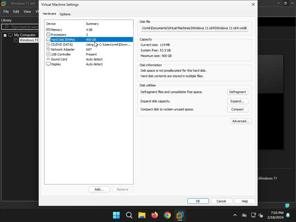This screenshot has width=296, height=222.
Task: Click the Help button
Action: (x=245, y=201)
